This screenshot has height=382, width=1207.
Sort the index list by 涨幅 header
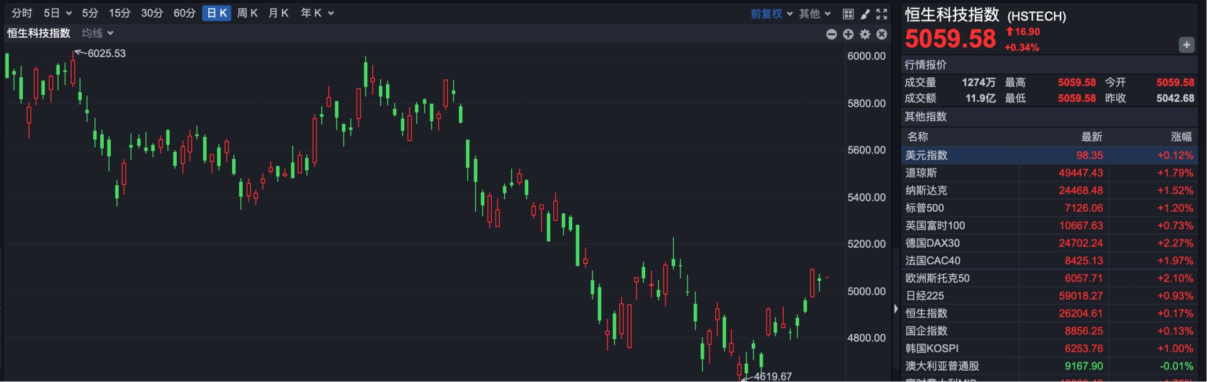pos(1181,137)
